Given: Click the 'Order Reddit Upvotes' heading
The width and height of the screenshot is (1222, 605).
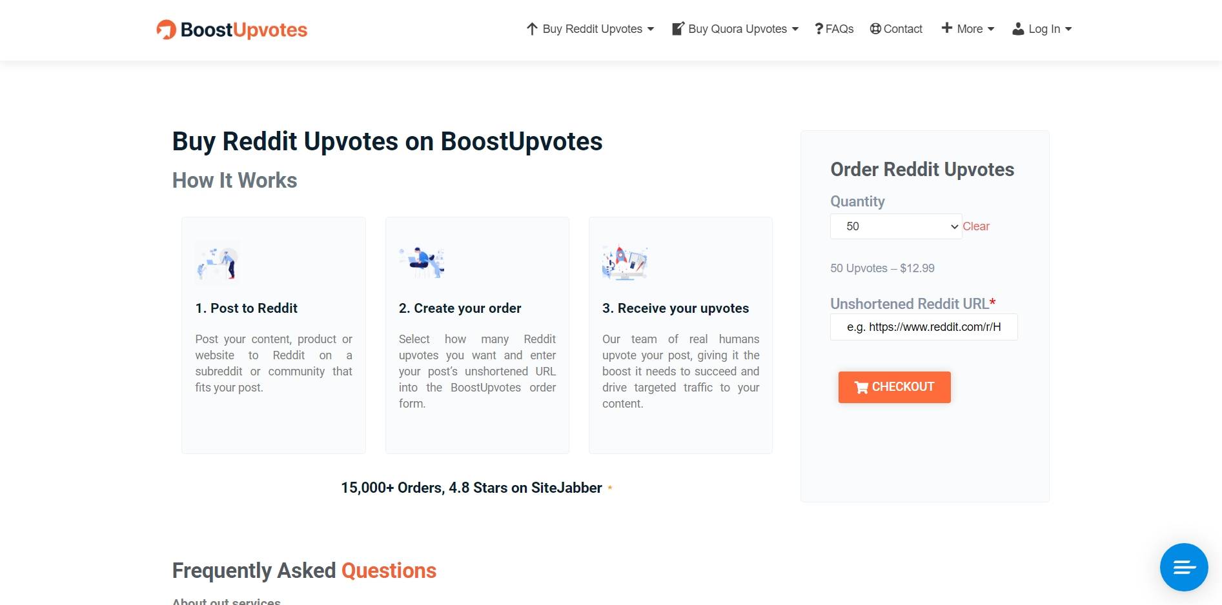Looking at the screenshot, I should [922, 170].
